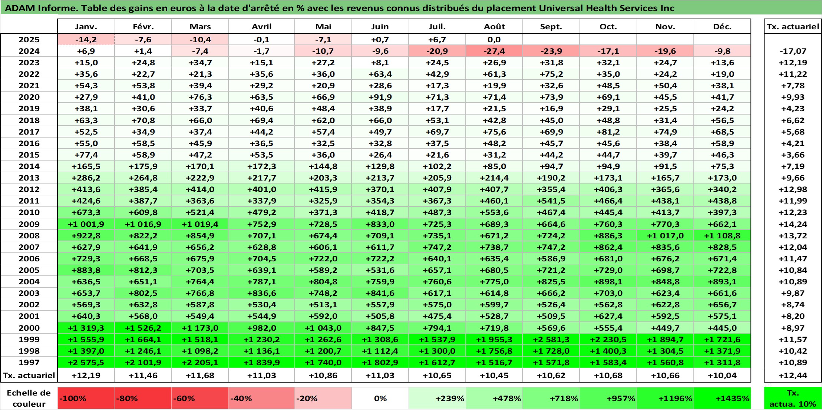Click the Août column header
This screenshot has height=410, width=822.
pos(494,26)
